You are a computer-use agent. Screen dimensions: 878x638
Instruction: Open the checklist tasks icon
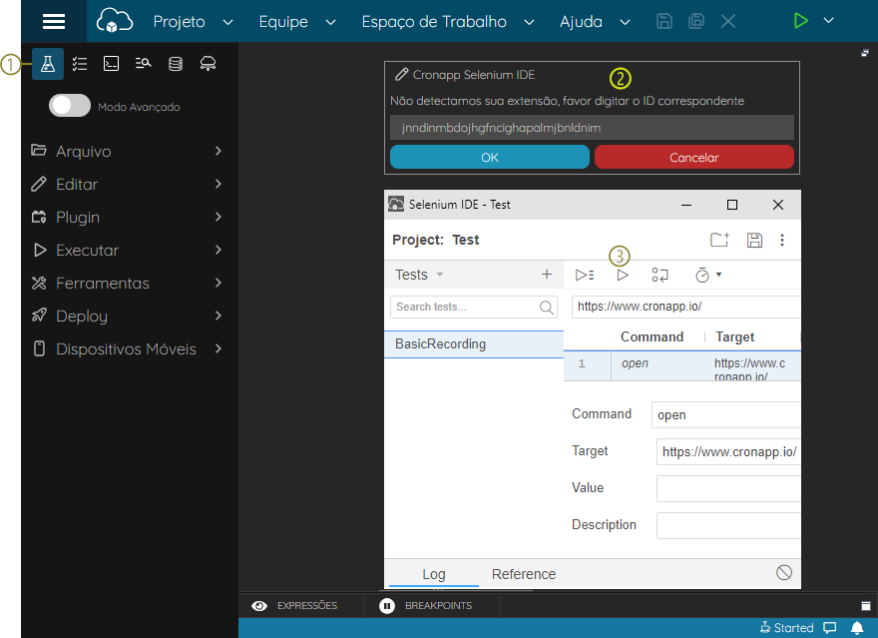point(80,64)
